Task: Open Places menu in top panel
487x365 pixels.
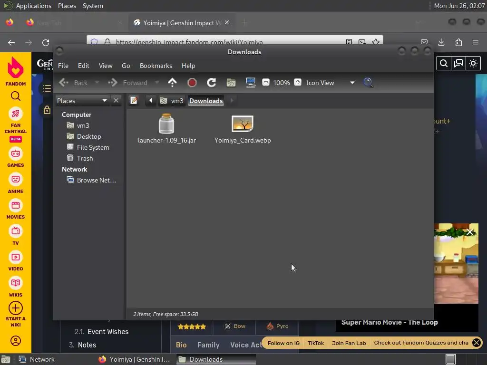Action: point(67,6)
